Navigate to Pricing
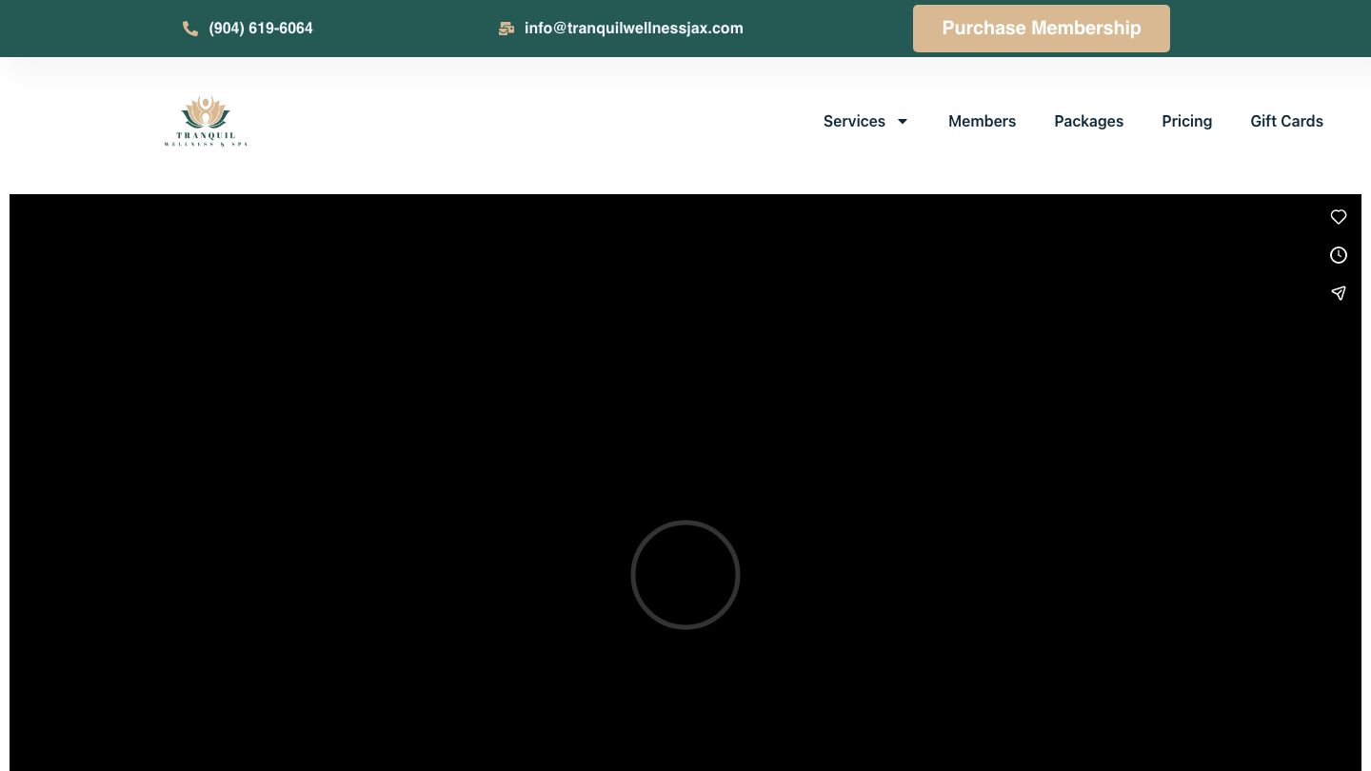The height and width of the screenshot is (771, 1371). point(1186,122)
